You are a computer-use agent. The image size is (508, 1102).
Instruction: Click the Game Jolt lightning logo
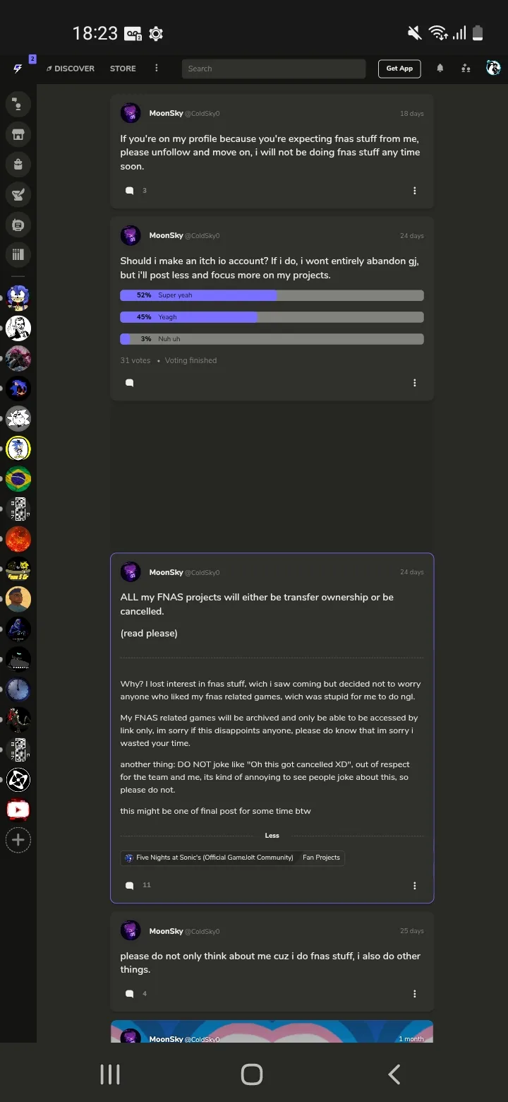[x=18, y=69]
